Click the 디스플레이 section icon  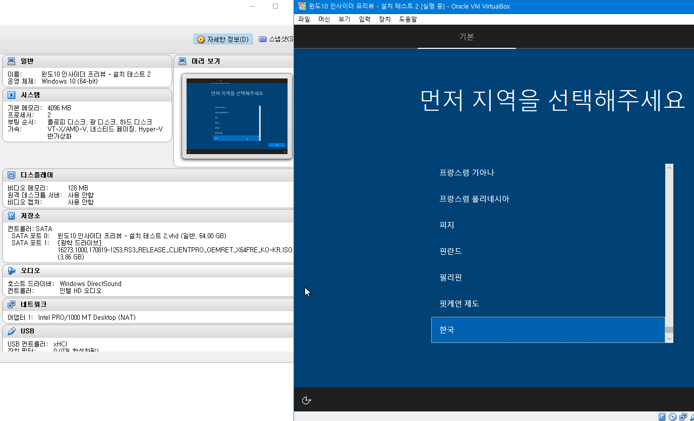point(12,175)
